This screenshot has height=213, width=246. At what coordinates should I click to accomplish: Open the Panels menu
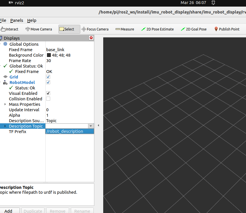pos(17,20)
